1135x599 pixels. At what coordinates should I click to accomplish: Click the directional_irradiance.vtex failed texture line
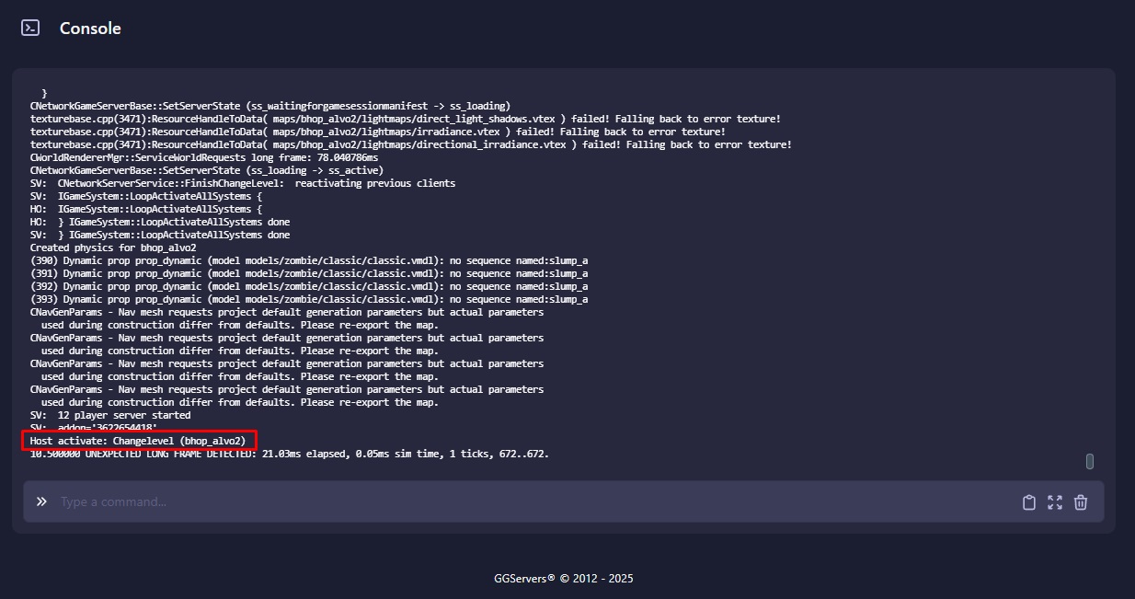point(411,144)
